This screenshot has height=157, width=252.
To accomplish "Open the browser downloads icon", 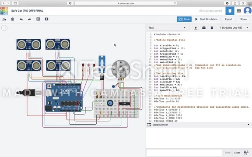I will (227, 3).
